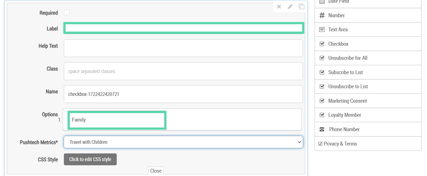Toggle the Required checkbox

[x=67, y=12]
